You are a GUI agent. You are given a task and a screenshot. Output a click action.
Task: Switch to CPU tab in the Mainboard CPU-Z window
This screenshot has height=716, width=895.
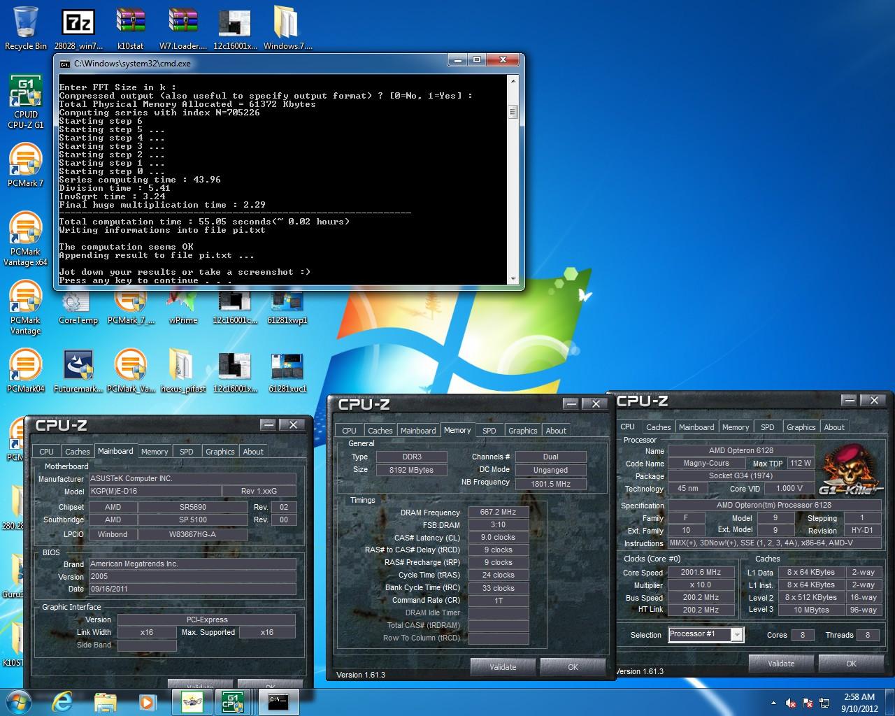click(x=47, y=452)
